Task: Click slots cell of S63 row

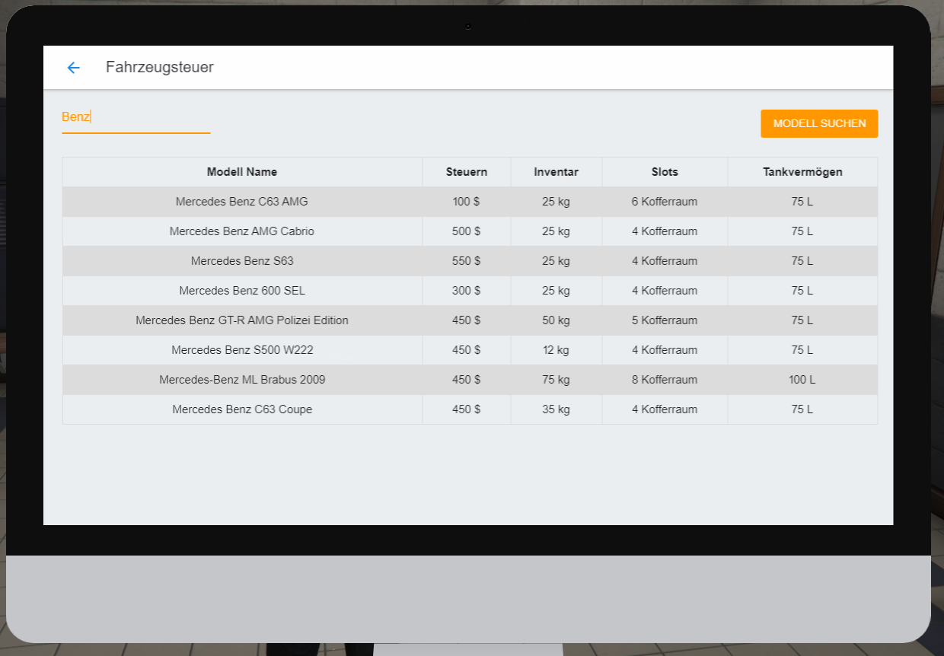Action: [665, 261]
